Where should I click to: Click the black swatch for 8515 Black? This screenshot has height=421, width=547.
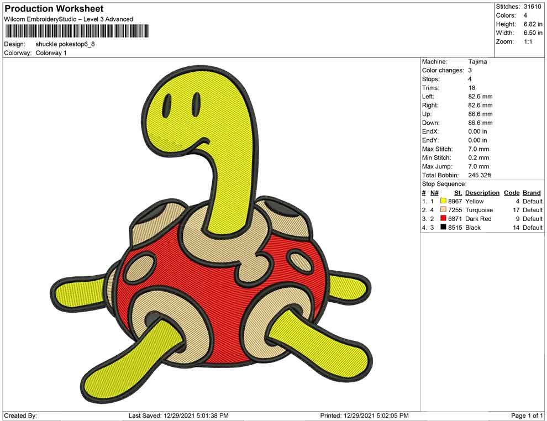tap(443, 227)
